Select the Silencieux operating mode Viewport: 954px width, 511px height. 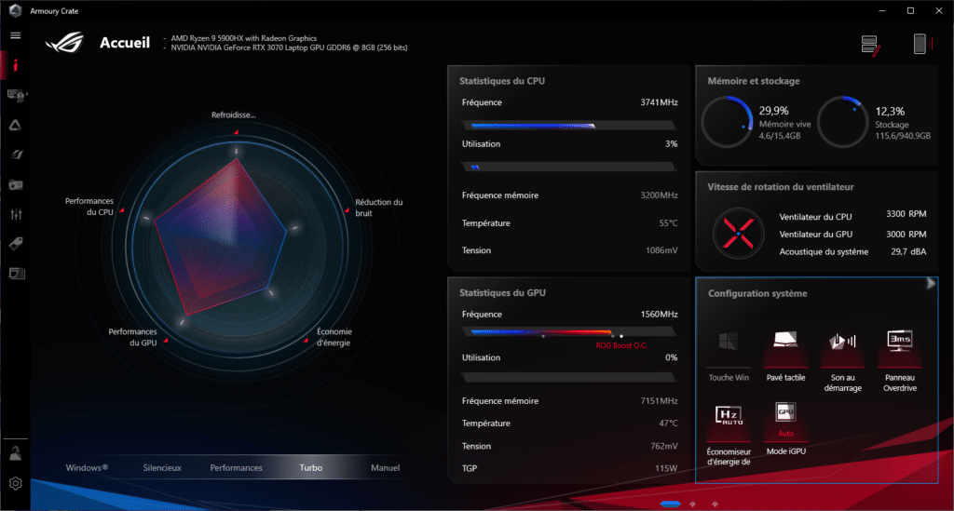(162, 468)
